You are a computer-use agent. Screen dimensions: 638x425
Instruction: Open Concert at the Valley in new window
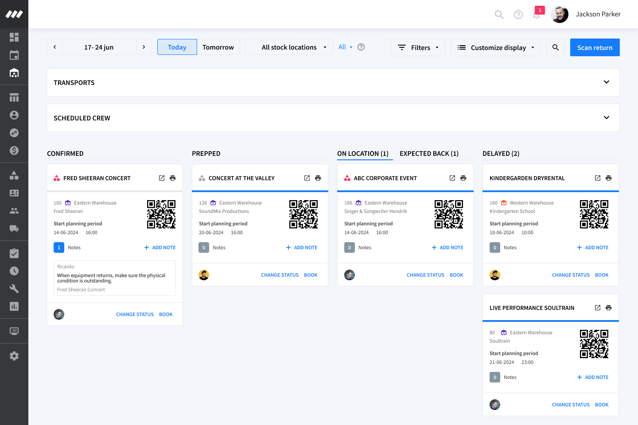pos(307,178)
